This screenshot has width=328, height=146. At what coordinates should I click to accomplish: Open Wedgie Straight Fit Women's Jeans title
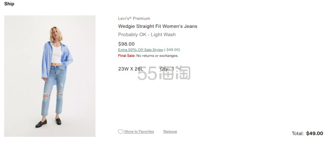tap(158, 26)
